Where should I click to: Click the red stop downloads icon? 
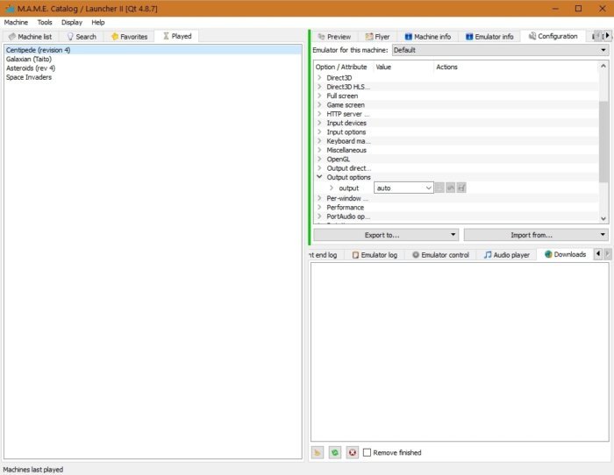(x=353, y=453)
